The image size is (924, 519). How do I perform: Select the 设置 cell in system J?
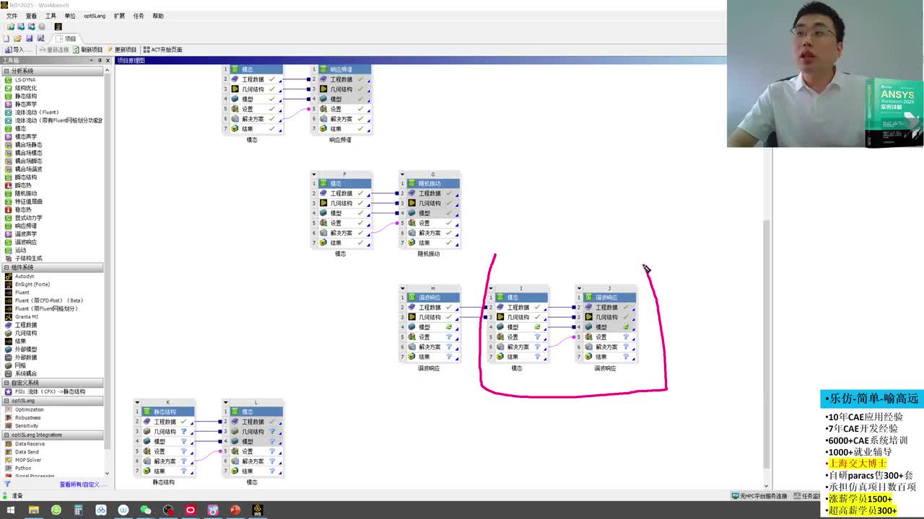pyautogui.click(x=606, y=337)
